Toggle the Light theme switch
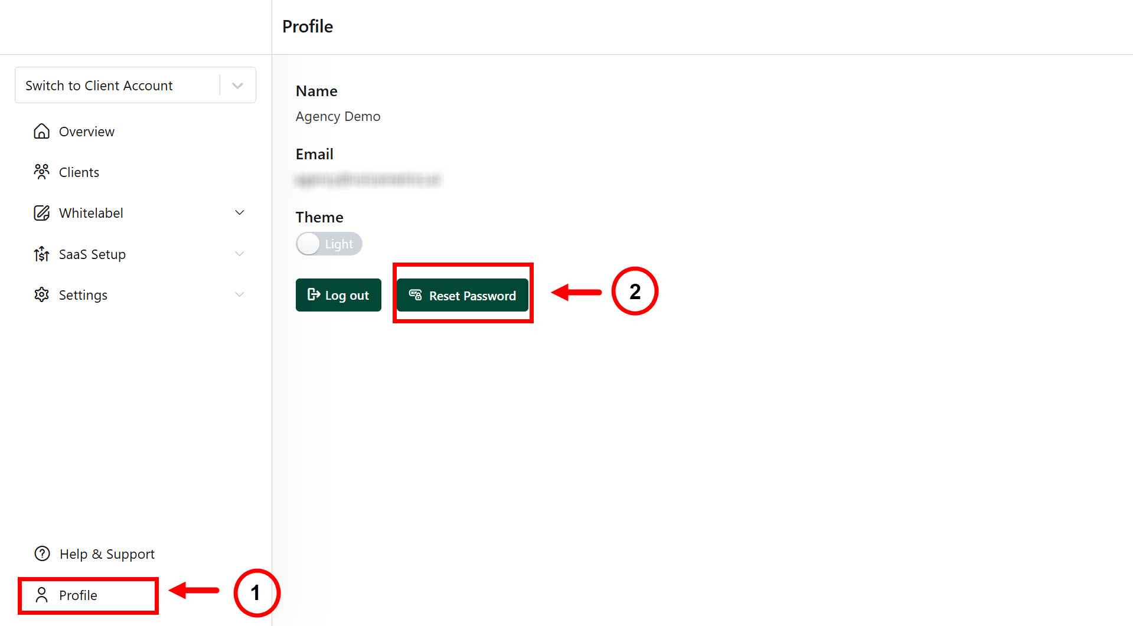This screenshot has height=626, width=1133. (329, 244)
